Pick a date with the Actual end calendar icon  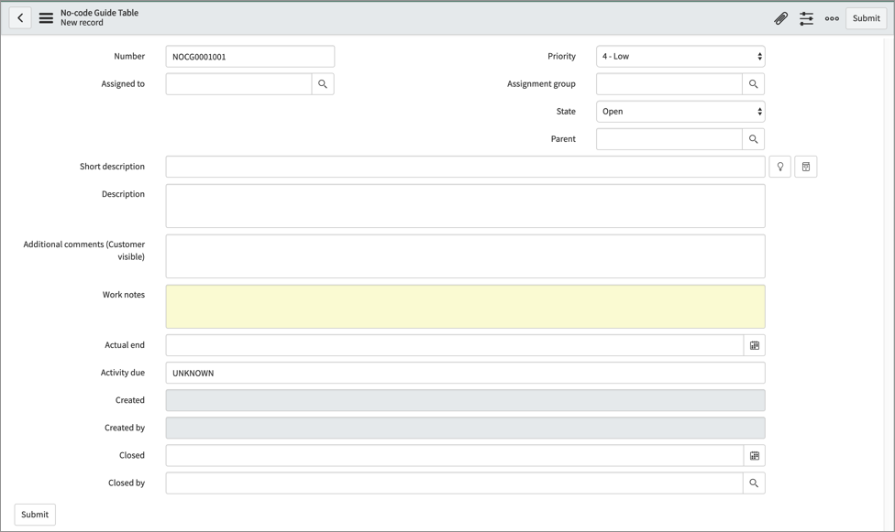[754, 345]
